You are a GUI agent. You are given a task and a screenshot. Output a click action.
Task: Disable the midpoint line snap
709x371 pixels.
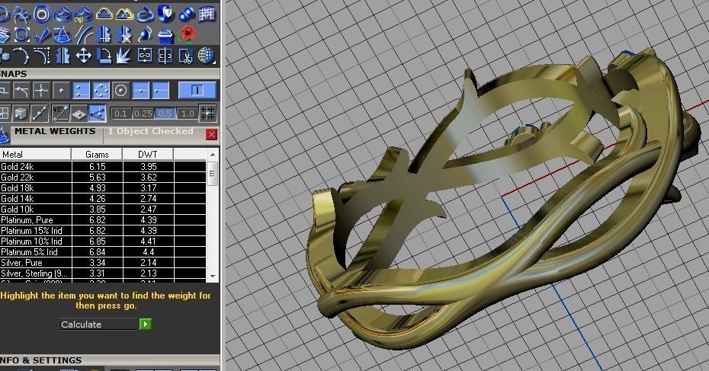140,91
